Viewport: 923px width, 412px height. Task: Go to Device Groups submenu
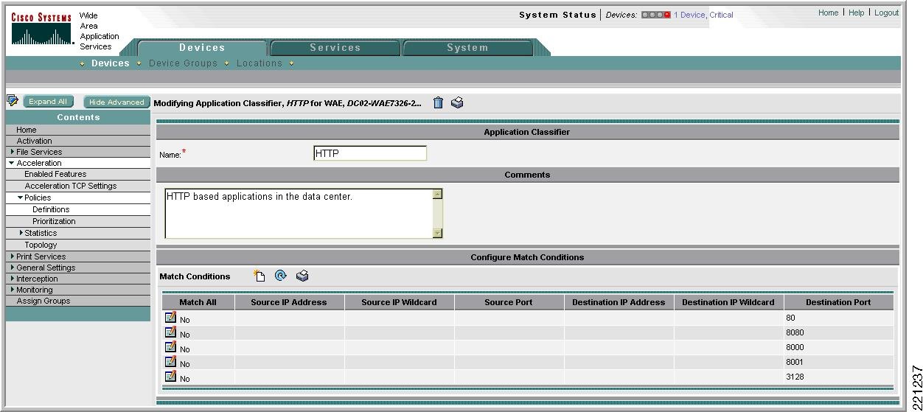(x=183, y=63)
